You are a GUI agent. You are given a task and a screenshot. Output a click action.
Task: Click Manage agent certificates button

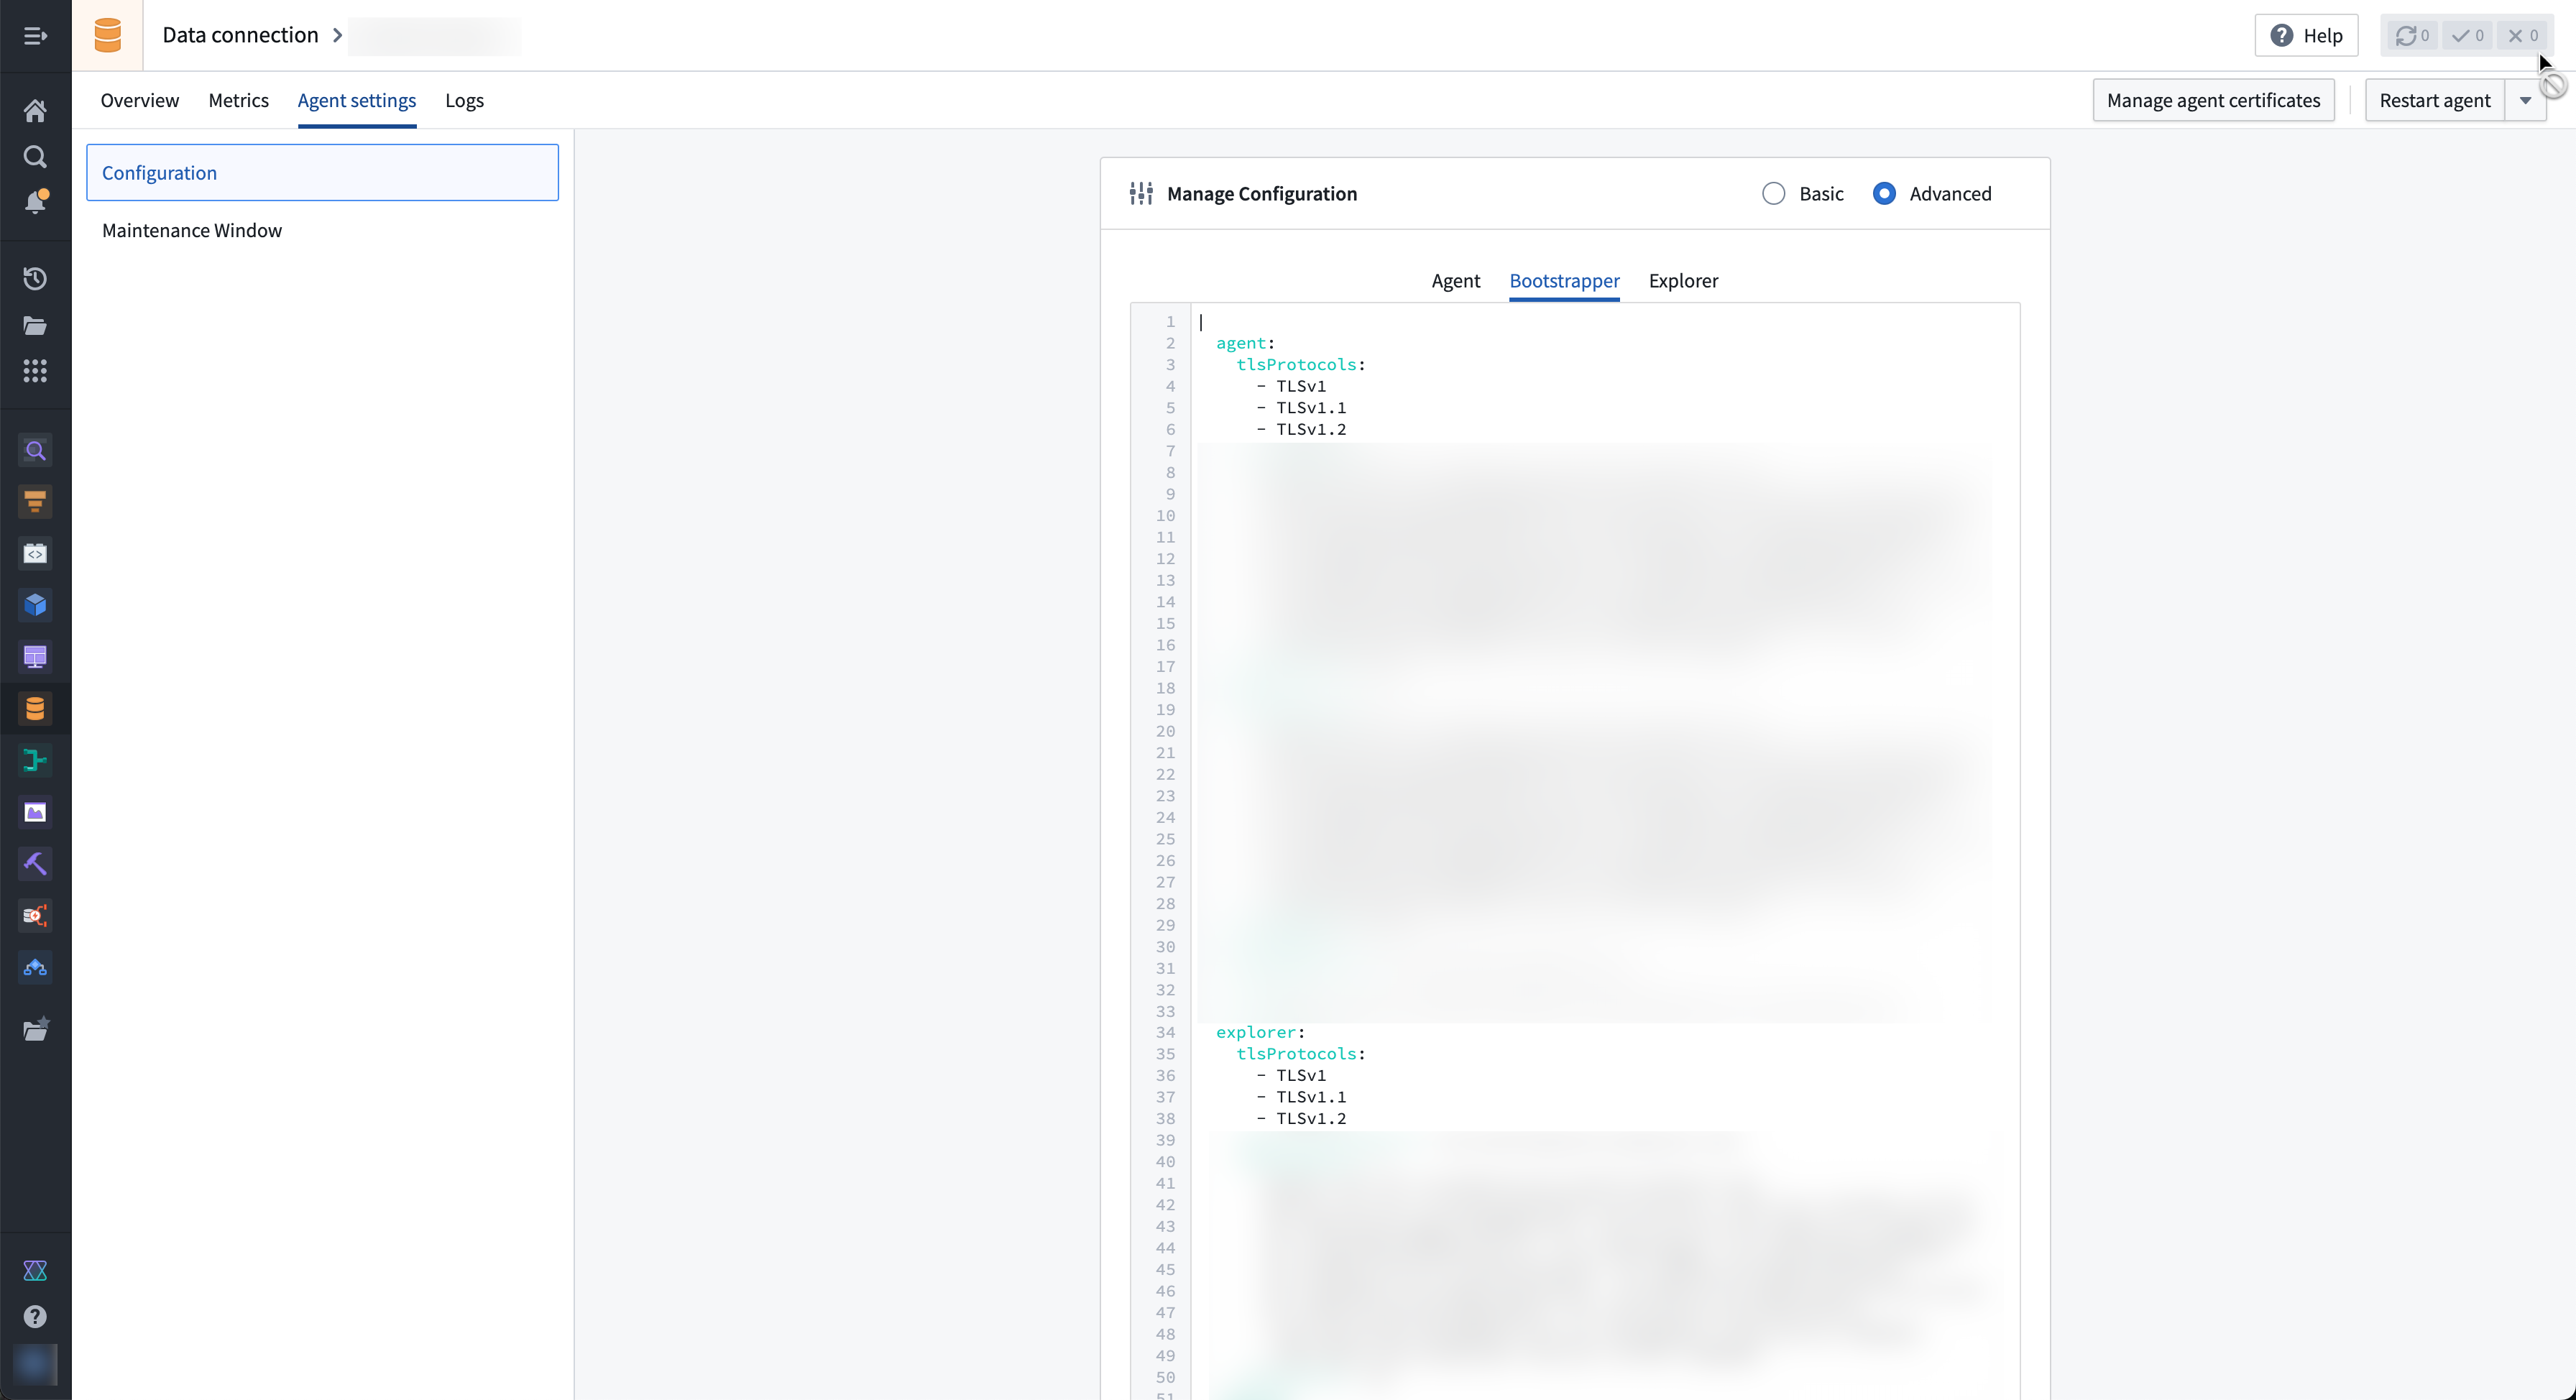point(2213,101)
